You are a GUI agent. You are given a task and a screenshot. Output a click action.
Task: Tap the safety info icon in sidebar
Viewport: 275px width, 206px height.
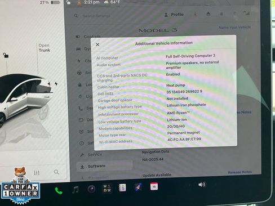pos(82,144)
